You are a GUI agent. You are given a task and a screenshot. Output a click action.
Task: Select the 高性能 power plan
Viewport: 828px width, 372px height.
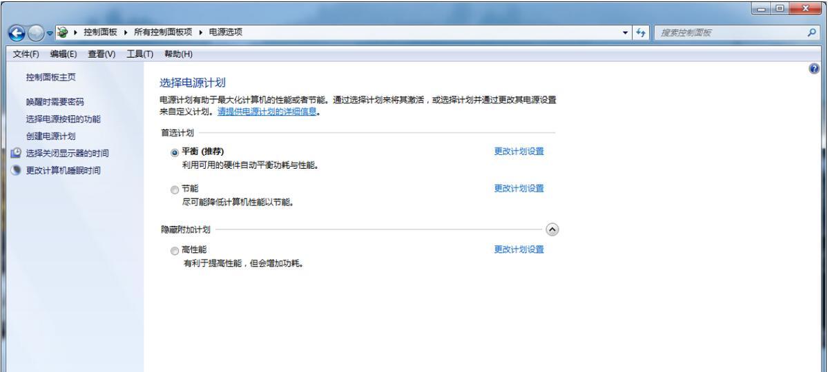pos(175,251)
